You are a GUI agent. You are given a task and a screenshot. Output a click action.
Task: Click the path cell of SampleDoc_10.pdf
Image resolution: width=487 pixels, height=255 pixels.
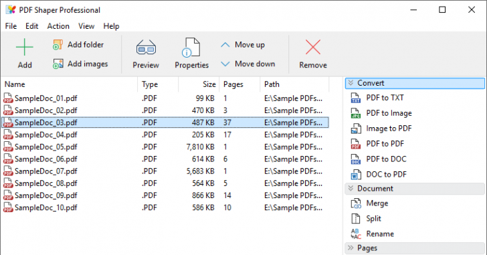coord(293,207)
